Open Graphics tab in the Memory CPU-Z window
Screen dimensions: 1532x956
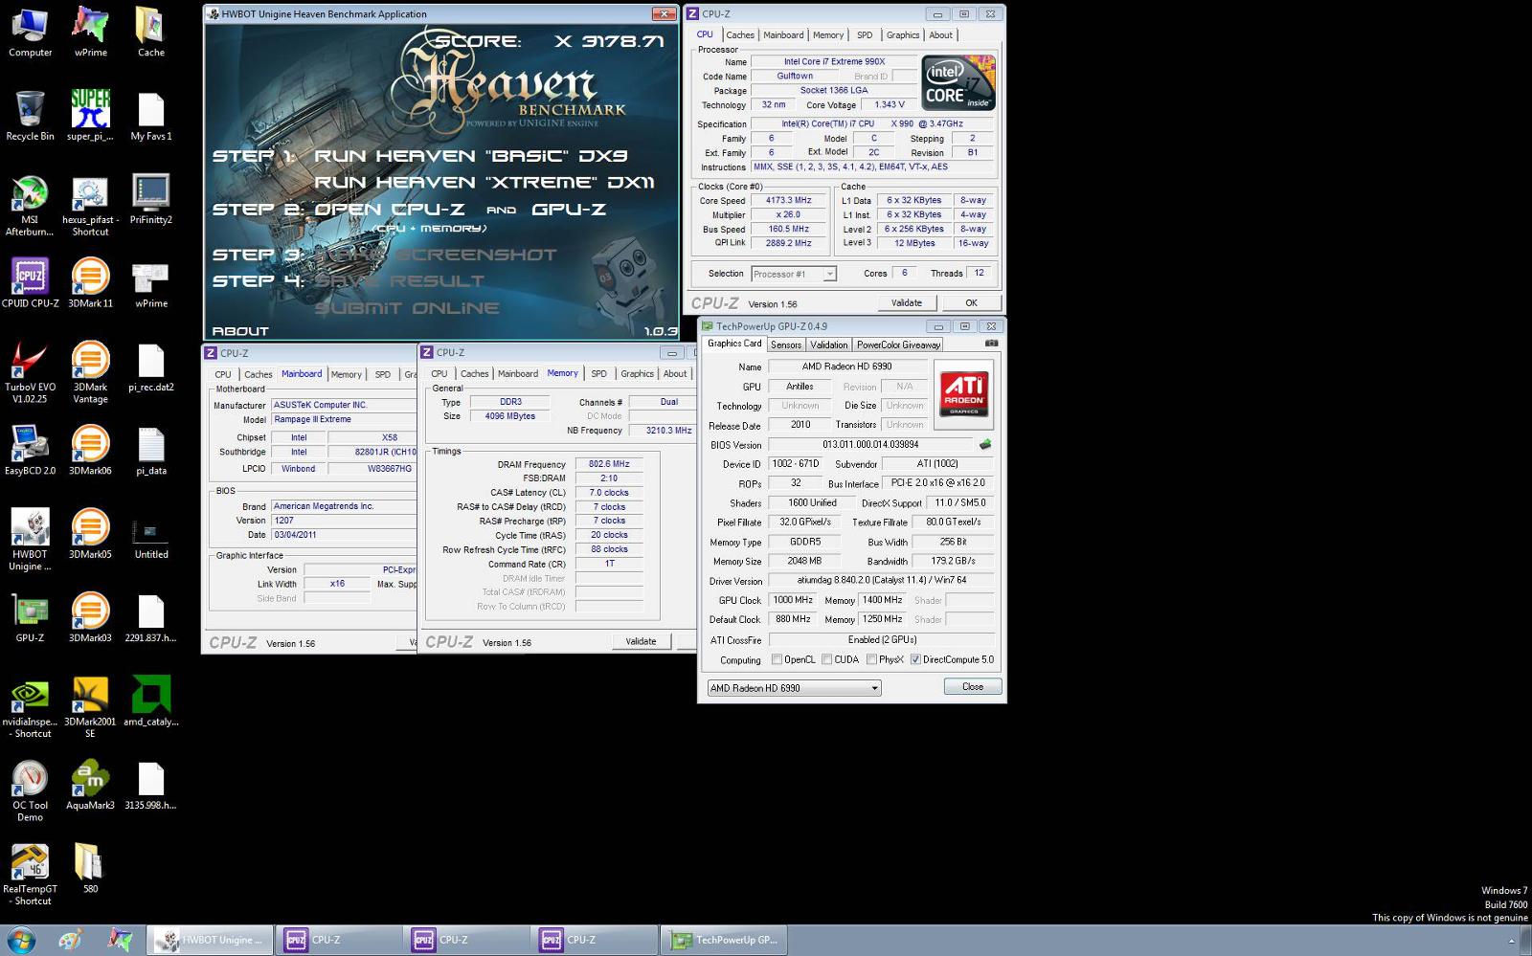tap(637, 374)
